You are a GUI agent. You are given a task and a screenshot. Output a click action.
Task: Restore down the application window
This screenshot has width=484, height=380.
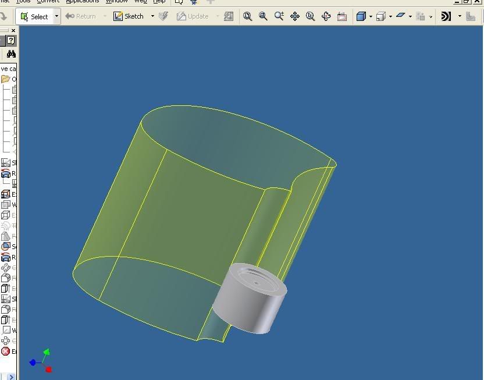point(466,2)
